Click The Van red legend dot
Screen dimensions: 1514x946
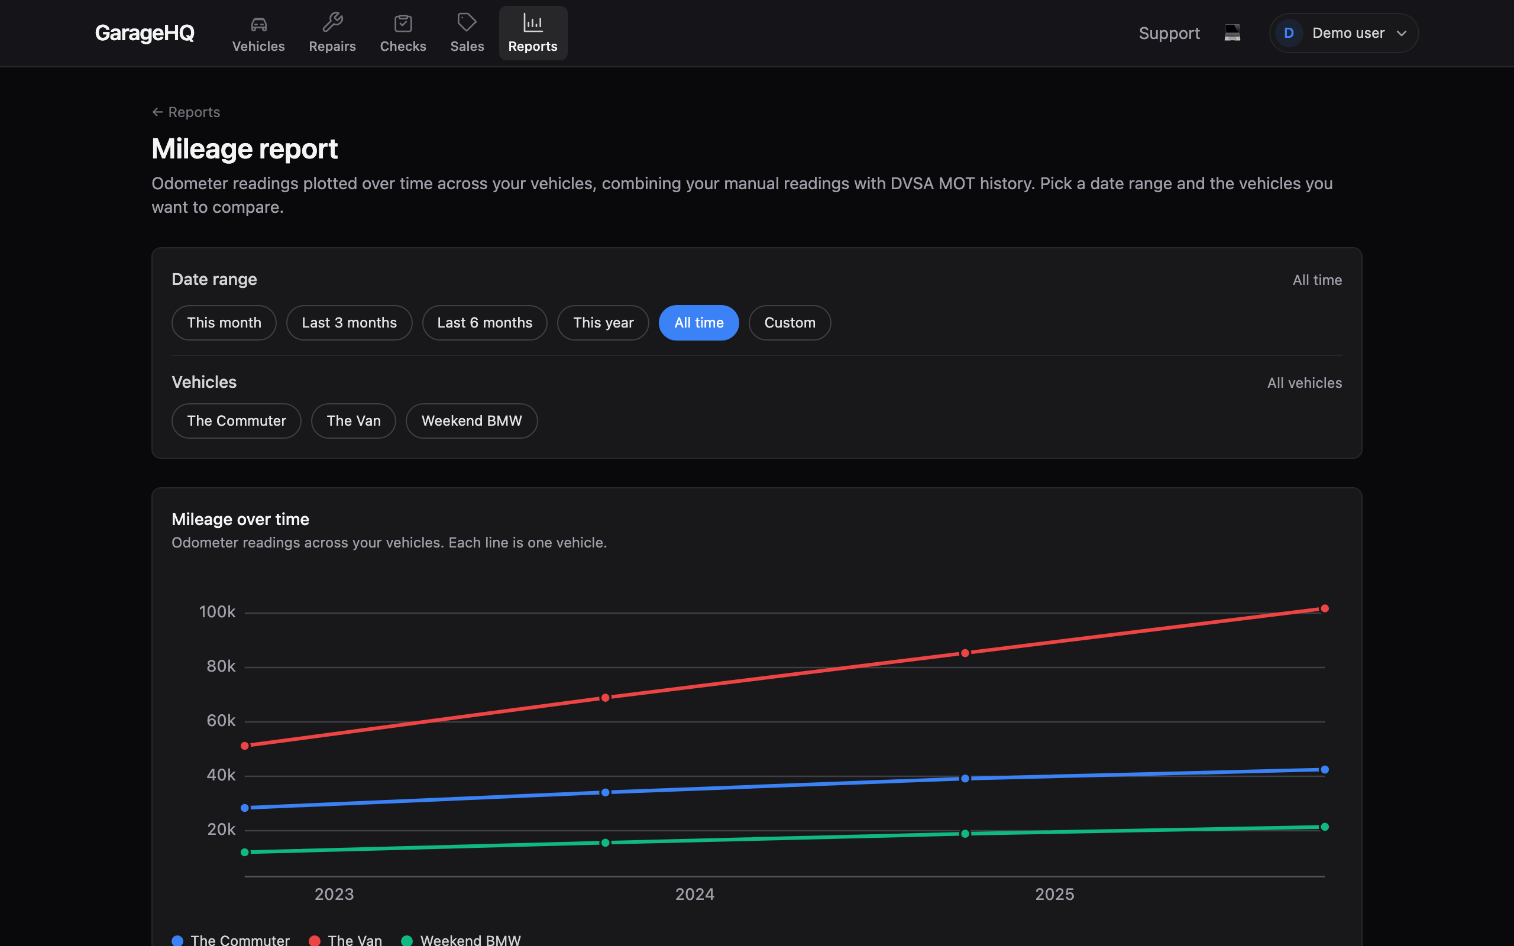[315, 940]
